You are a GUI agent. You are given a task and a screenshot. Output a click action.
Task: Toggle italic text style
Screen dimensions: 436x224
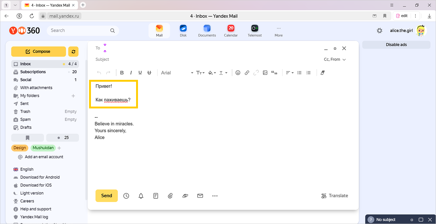click(x=131, y=73)
